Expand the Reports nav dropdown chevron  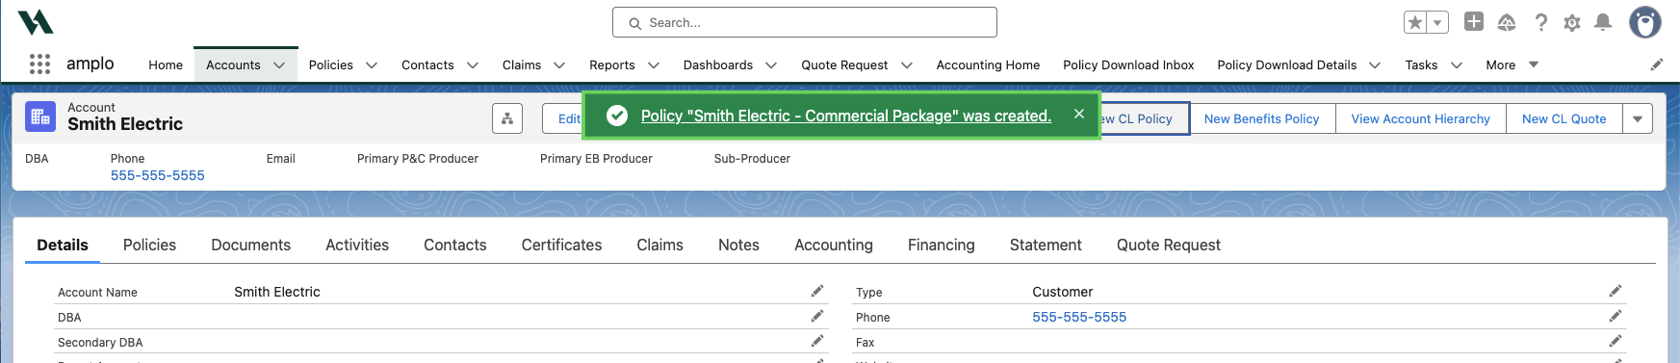(654, 65)
